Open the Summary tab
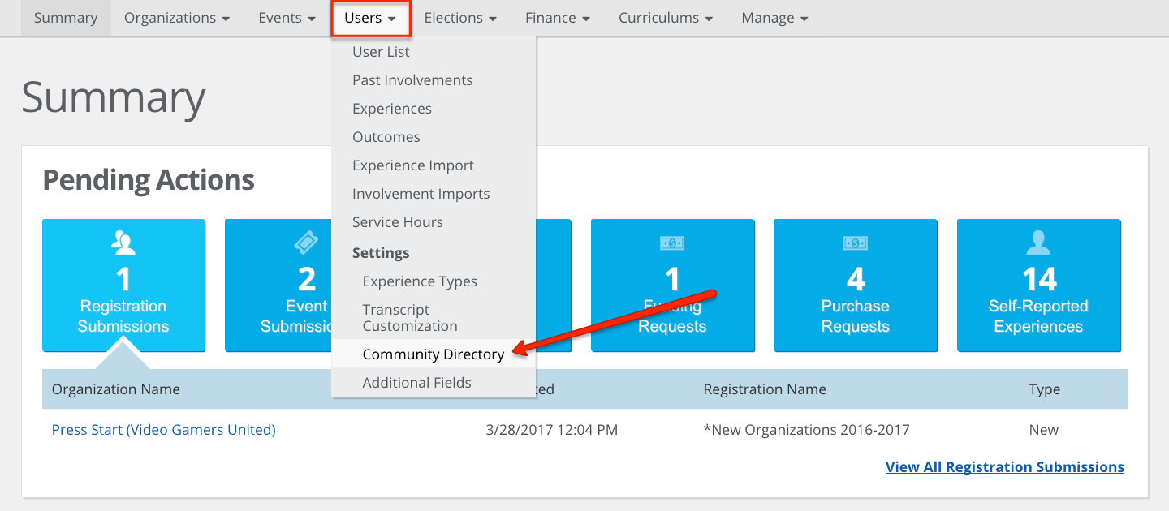Viewport: 1169px width, 511px height. click(x=66, y=18)
